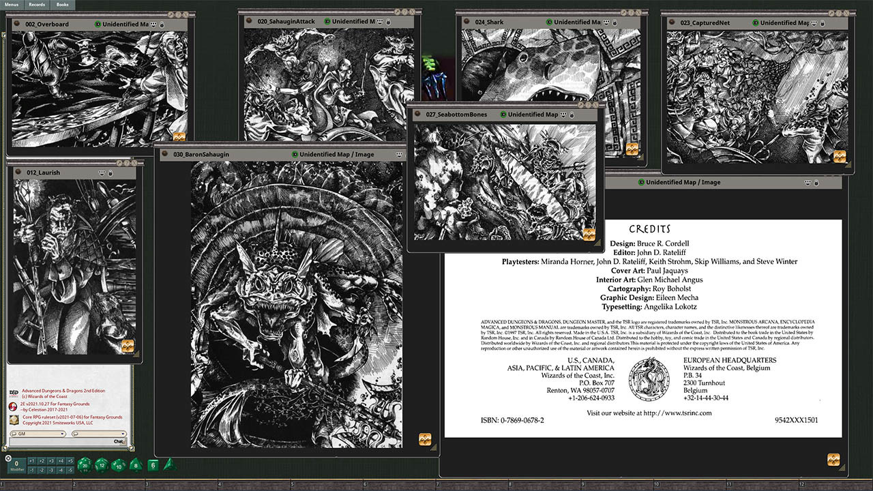873x491 pixels.
Task: Roll the d20 die
Action: [85, 465]
